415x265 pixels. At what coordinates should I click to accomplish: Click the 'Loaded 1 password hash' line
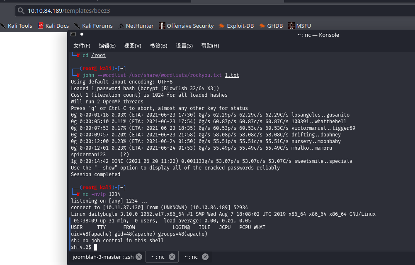(145, 88)
